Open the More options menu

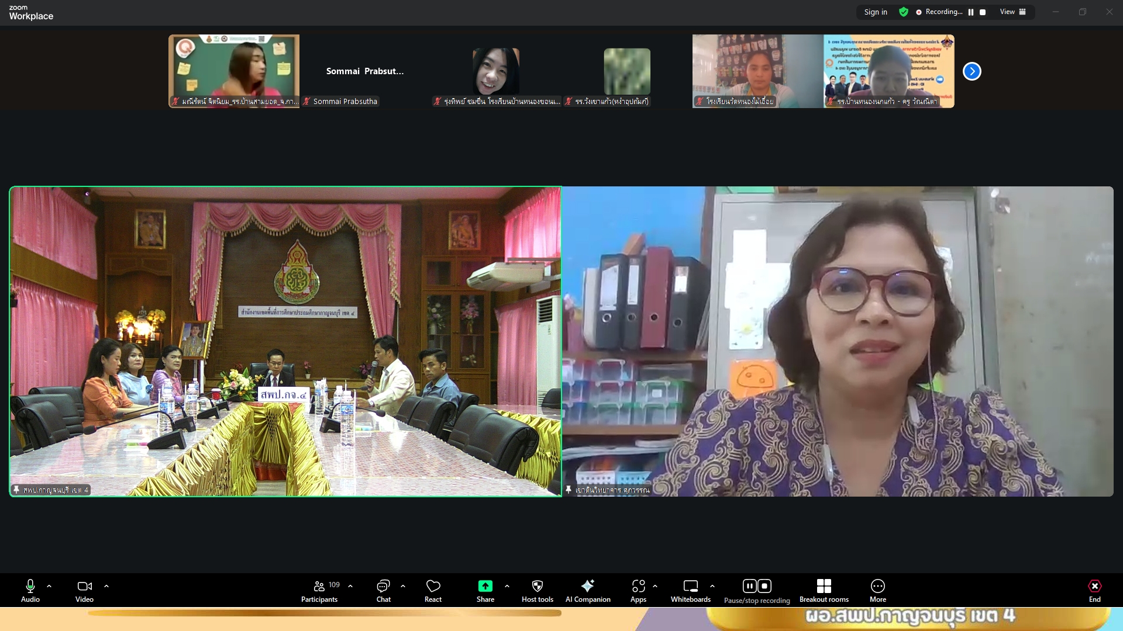[x=877, y=586]
